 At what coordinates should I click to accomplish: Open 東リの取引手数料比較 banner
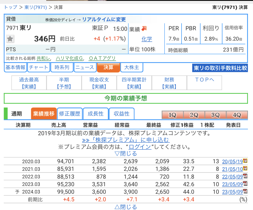tap(220, 68)
